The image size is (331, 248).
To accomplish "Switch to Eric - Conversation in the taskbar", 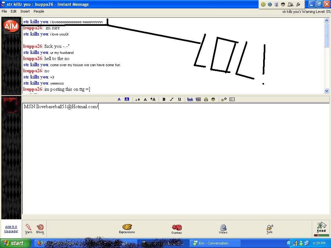I will click(x=215, y=243).
